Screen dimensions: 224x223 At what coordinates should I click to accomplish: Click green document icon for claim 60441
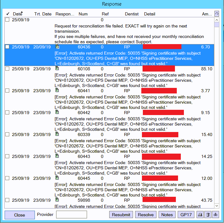(x=57, y=90)
